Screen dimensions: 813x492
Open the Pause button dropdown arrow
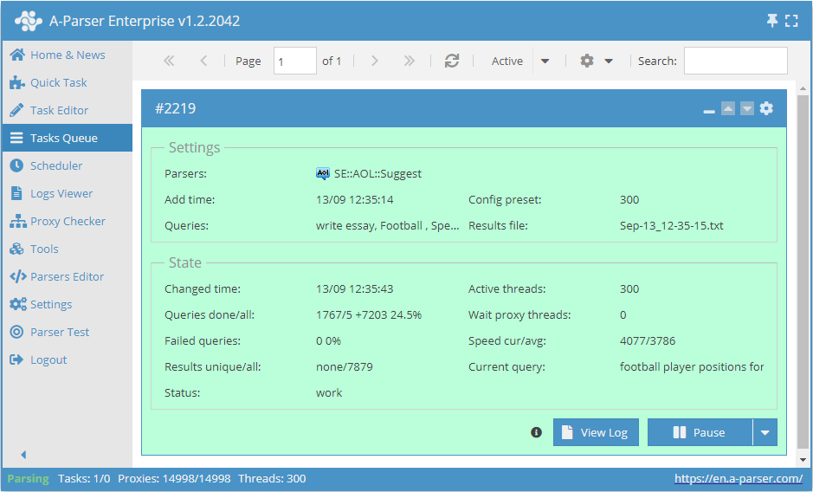[x=765, y=432]
